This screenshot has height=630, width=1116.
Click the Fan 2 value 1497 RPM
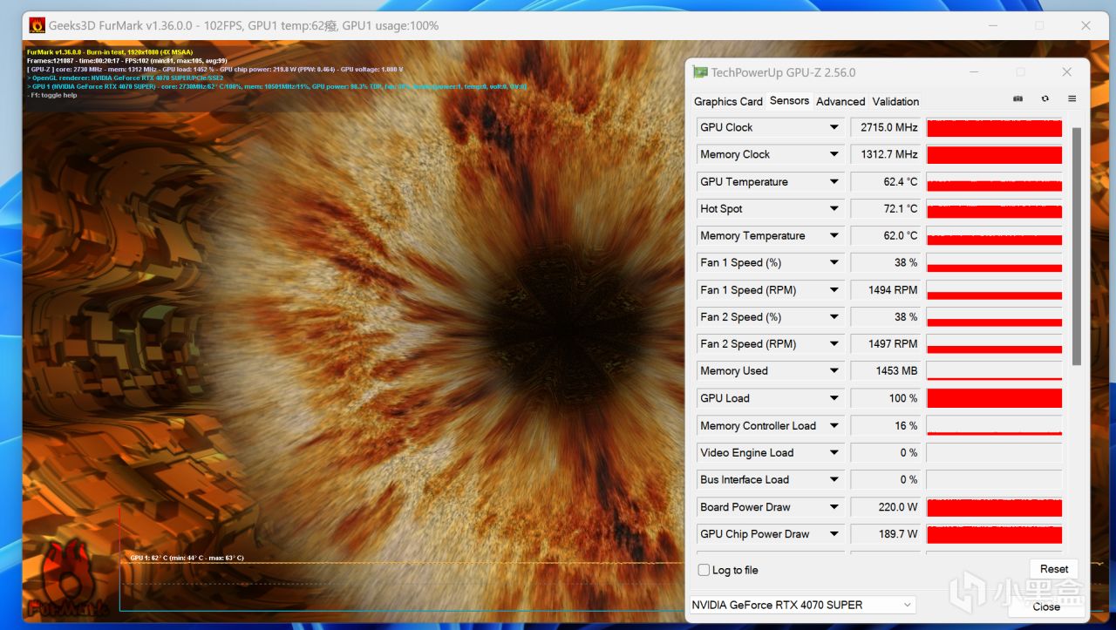[886, 343]
